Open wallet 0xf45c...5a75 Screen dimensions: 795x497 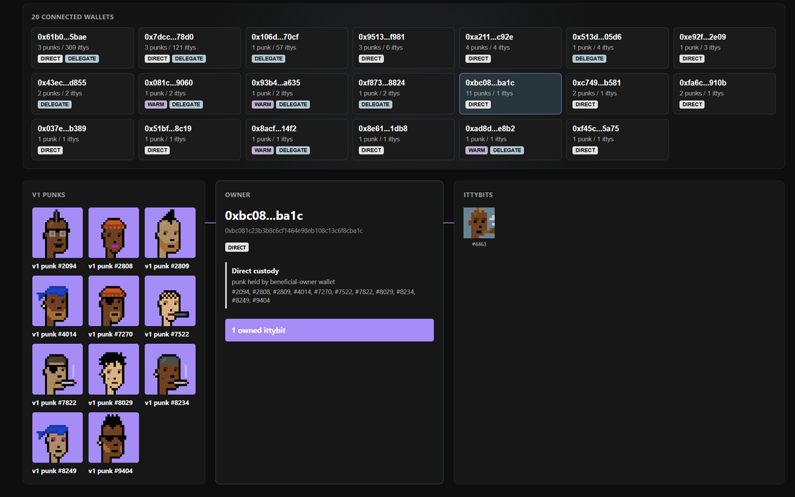pos(617,139)
